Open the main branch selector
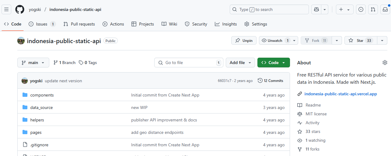Screen dimensions: 391x156 point(33,63)
